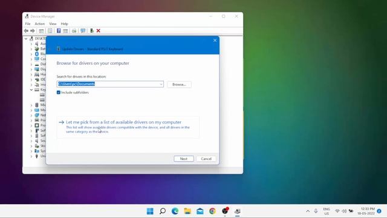The height and width of the screenshot is (218, 387).
Task: Click the red X uninstall device icon
Action: pyautogui.click(x=98, y=31)
